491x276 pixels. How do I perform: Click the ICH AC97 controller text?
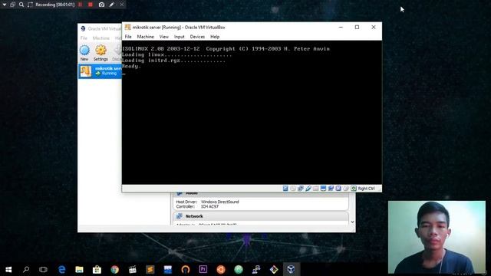click(209, 206)
